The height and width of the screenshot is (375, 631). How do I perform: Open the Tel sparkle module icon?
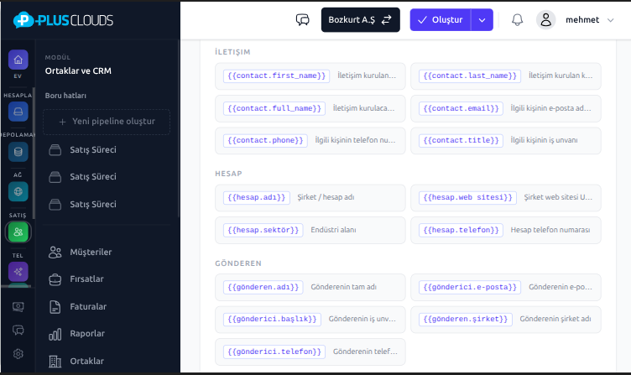(x=18, y=272)
